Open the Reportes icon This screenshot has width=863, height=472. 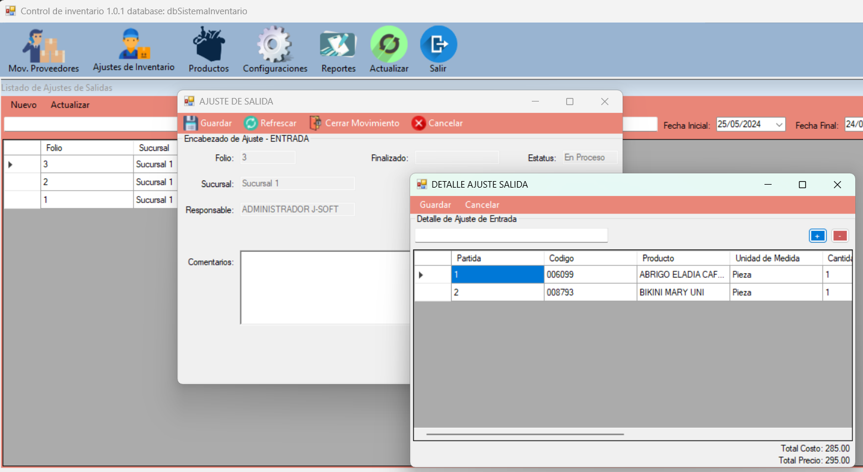click(338, 50)
